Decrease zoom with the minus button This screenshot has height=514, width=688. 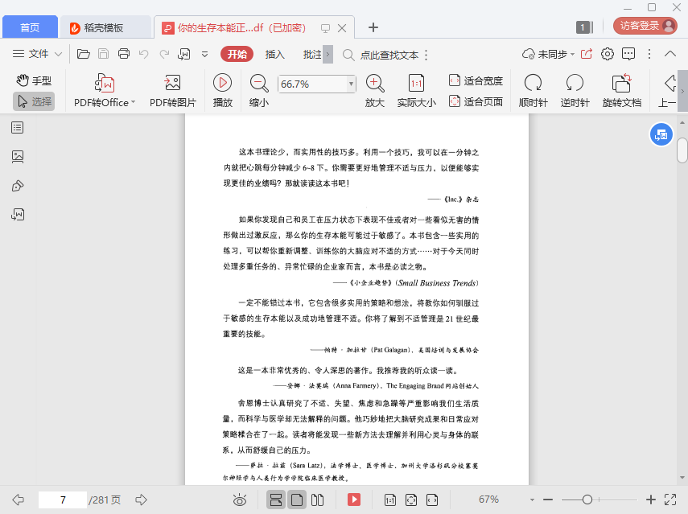click(x=548, y=500)
